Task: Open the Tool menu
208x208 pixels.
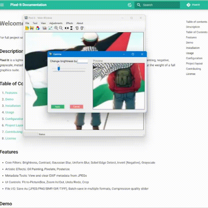Action: point(35,23)
